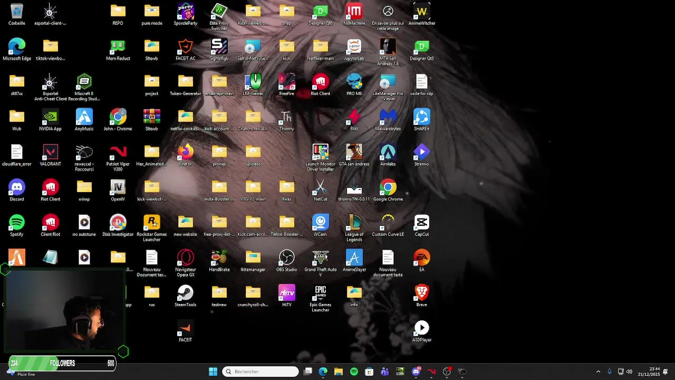Open the Token-Generator folder
The height and width of the screenshot is (380, 675).
186,85
